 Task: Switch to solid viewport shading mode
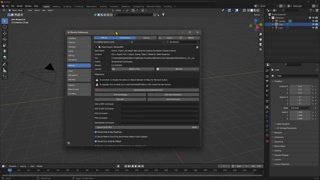point(251,10)
